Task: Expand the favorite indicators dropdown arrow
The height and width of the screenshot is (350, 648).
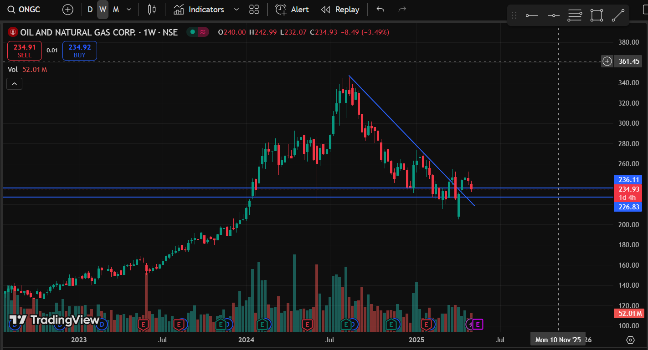Action: (x=236, y=10)
